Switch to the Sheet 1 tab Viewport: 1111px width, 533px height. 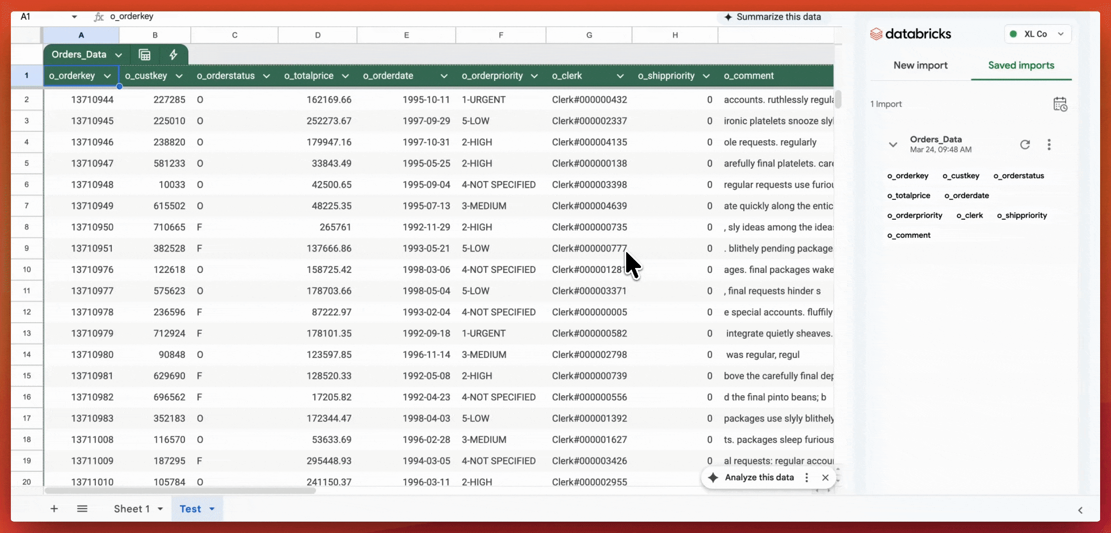point(131,509)
